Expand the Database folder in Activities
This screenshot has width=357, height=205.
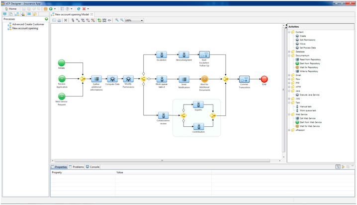click(x=289, y=51)
